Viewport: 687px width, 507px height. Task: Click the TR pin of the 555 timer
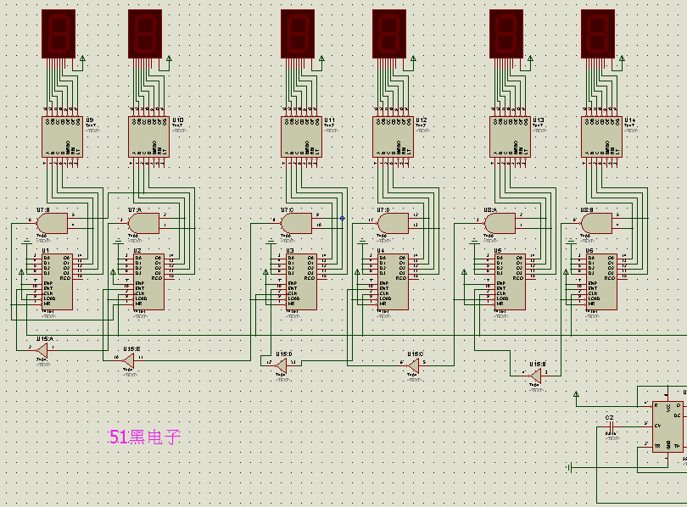[656, 445]
